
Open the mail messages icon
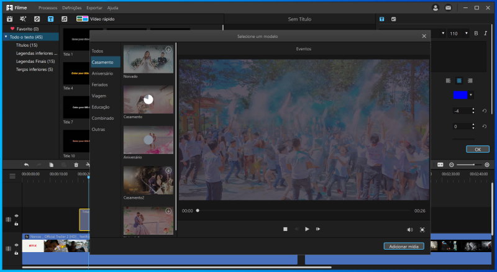tap(448, 8)
